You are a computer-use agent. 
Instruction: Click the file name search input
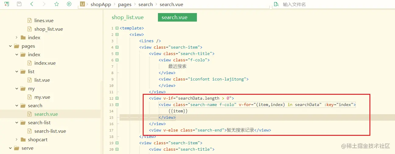point(335,5)
